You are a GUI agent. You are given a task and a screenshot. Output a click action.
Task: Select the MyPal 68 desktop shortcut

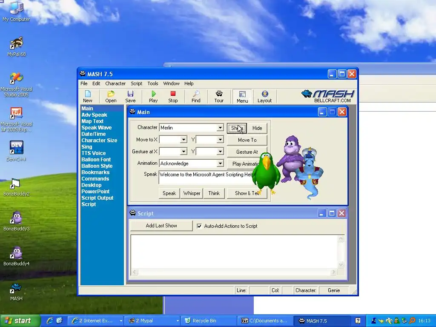click(17, 46)
